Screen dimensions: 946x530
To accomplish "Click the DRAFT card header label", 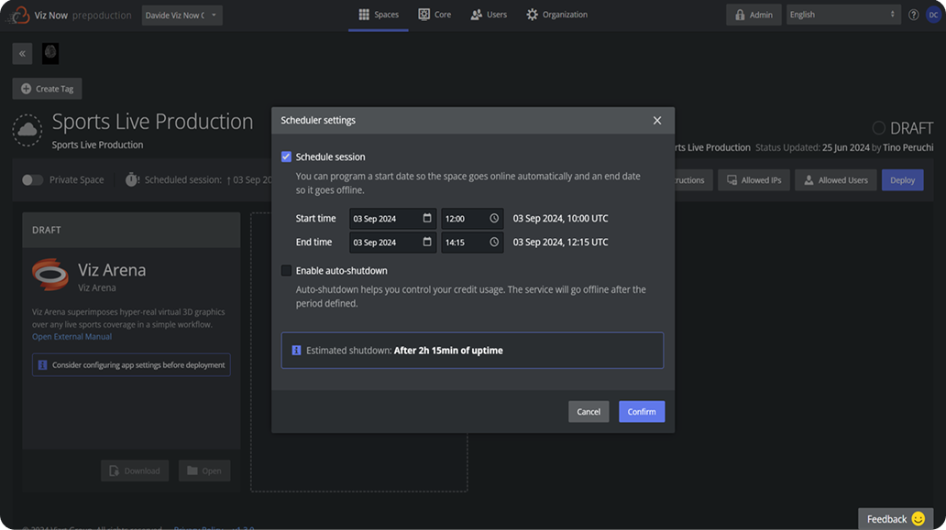I will pyautogui.click(x=47, y=230).
